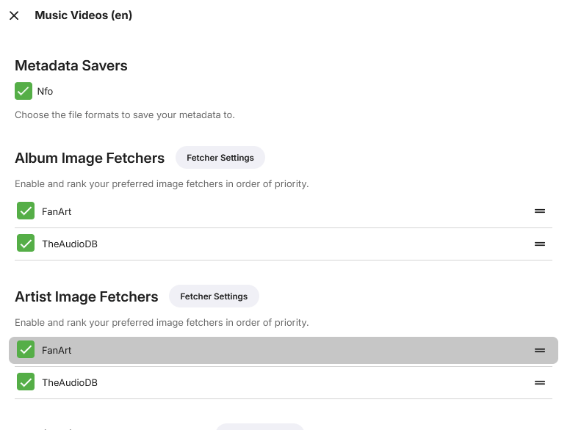Grab the reorder handle for Album FanArt fetcher

point(540,211)
